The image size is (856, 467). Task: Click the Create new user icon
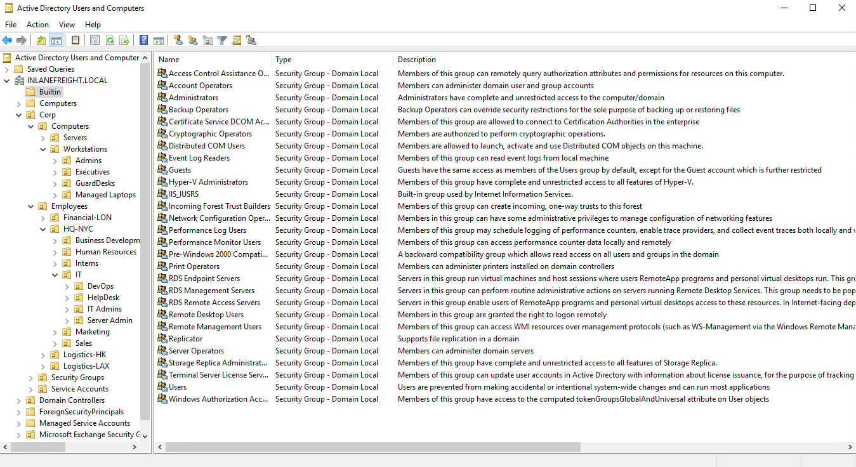point(178,41)
